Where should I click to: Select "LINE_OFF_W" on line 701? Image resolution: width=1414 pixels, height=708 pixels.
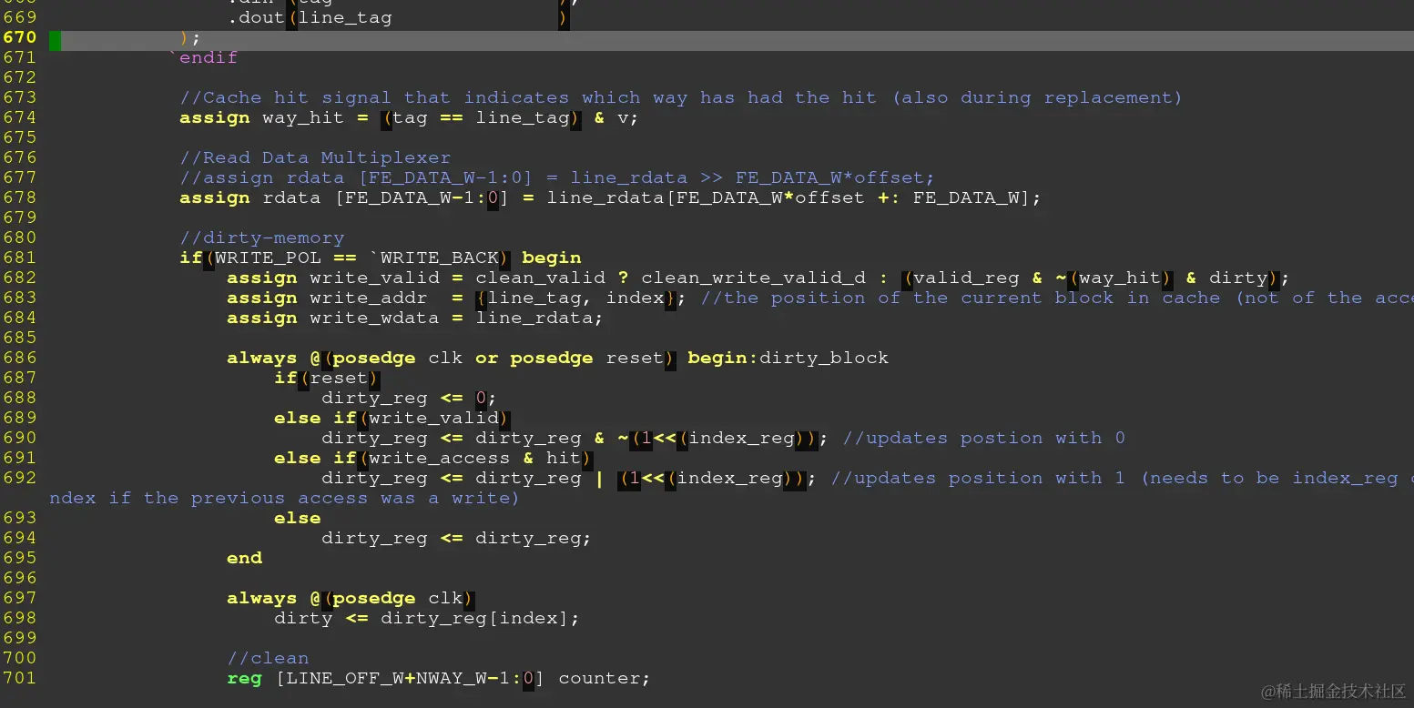tap(345, 678)
